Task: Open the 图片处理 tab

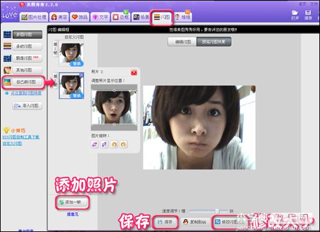Action: [34, 17]
